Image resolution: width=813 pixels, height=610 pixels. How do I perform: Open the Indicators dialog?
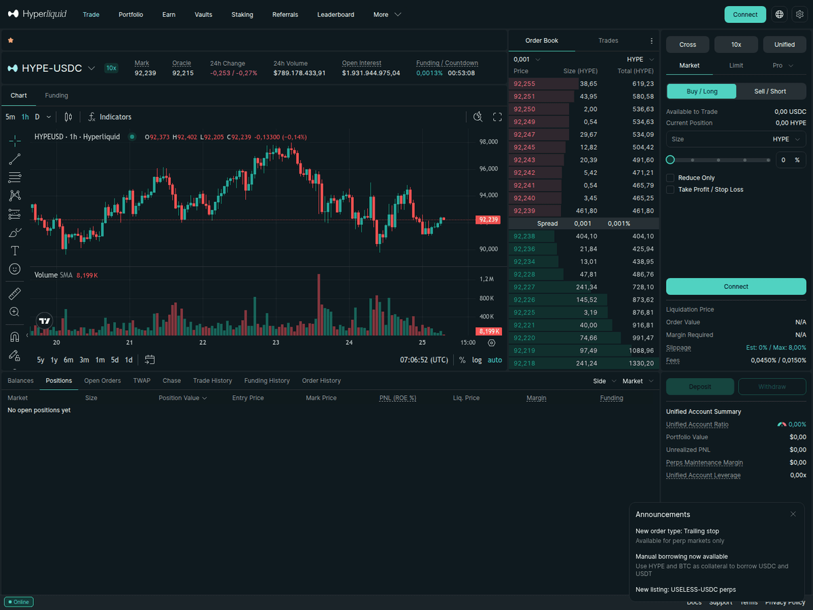pos(110,117)
